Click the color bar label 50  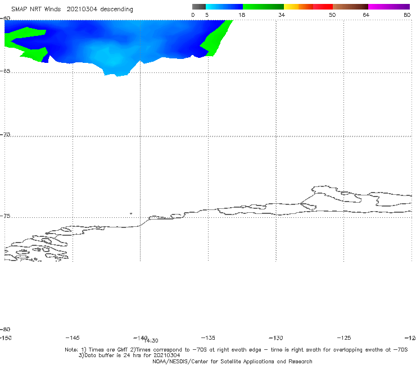point(332,15)
